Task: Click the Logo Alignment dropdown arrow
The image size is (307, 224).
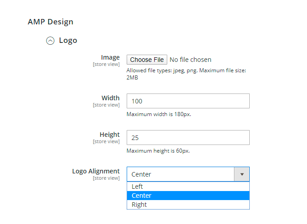Action: click(x=242, y=174)
